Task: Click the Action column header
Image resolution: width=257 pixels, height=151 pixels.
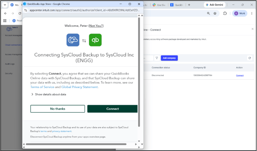Action: click(x=239, y=68)
